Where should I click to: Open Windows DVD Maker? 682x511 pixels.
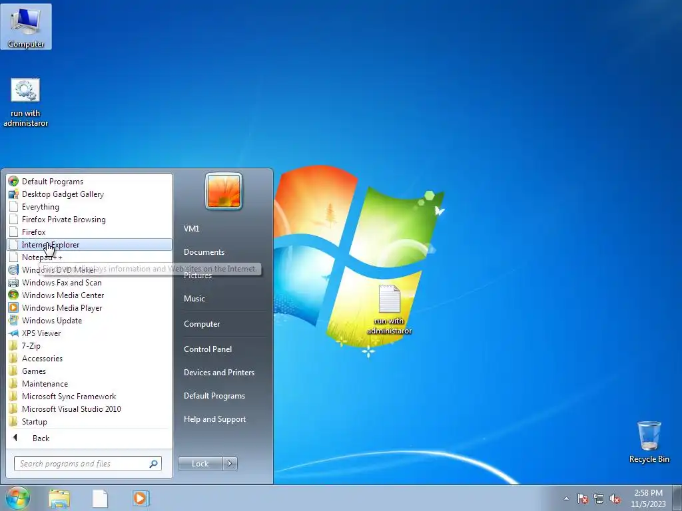point(89,270)
